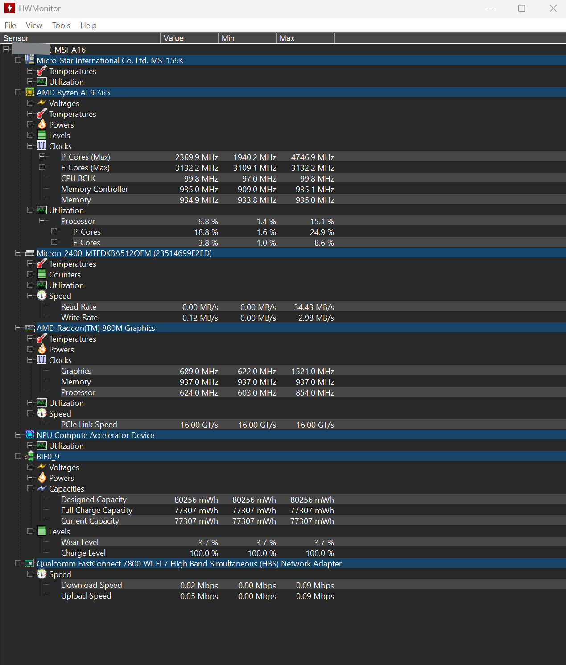This screenshot has height=665, width=566.
Task: Collapse the root MSI_A16 computer node
Action: tap(6, 50)
